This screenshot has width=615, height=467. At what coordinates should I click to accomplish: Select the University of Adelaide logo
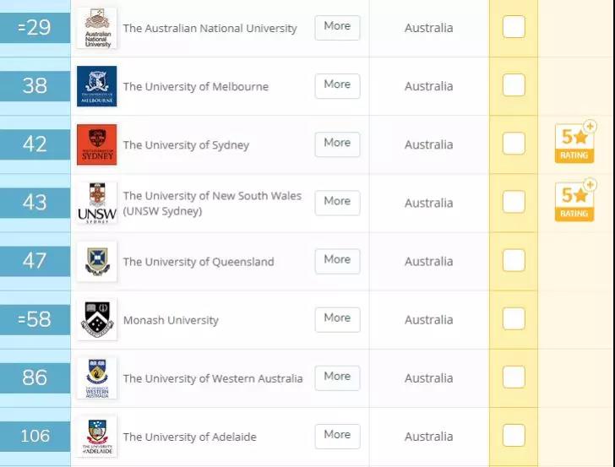pyautogui.click(x=97, y=437)
